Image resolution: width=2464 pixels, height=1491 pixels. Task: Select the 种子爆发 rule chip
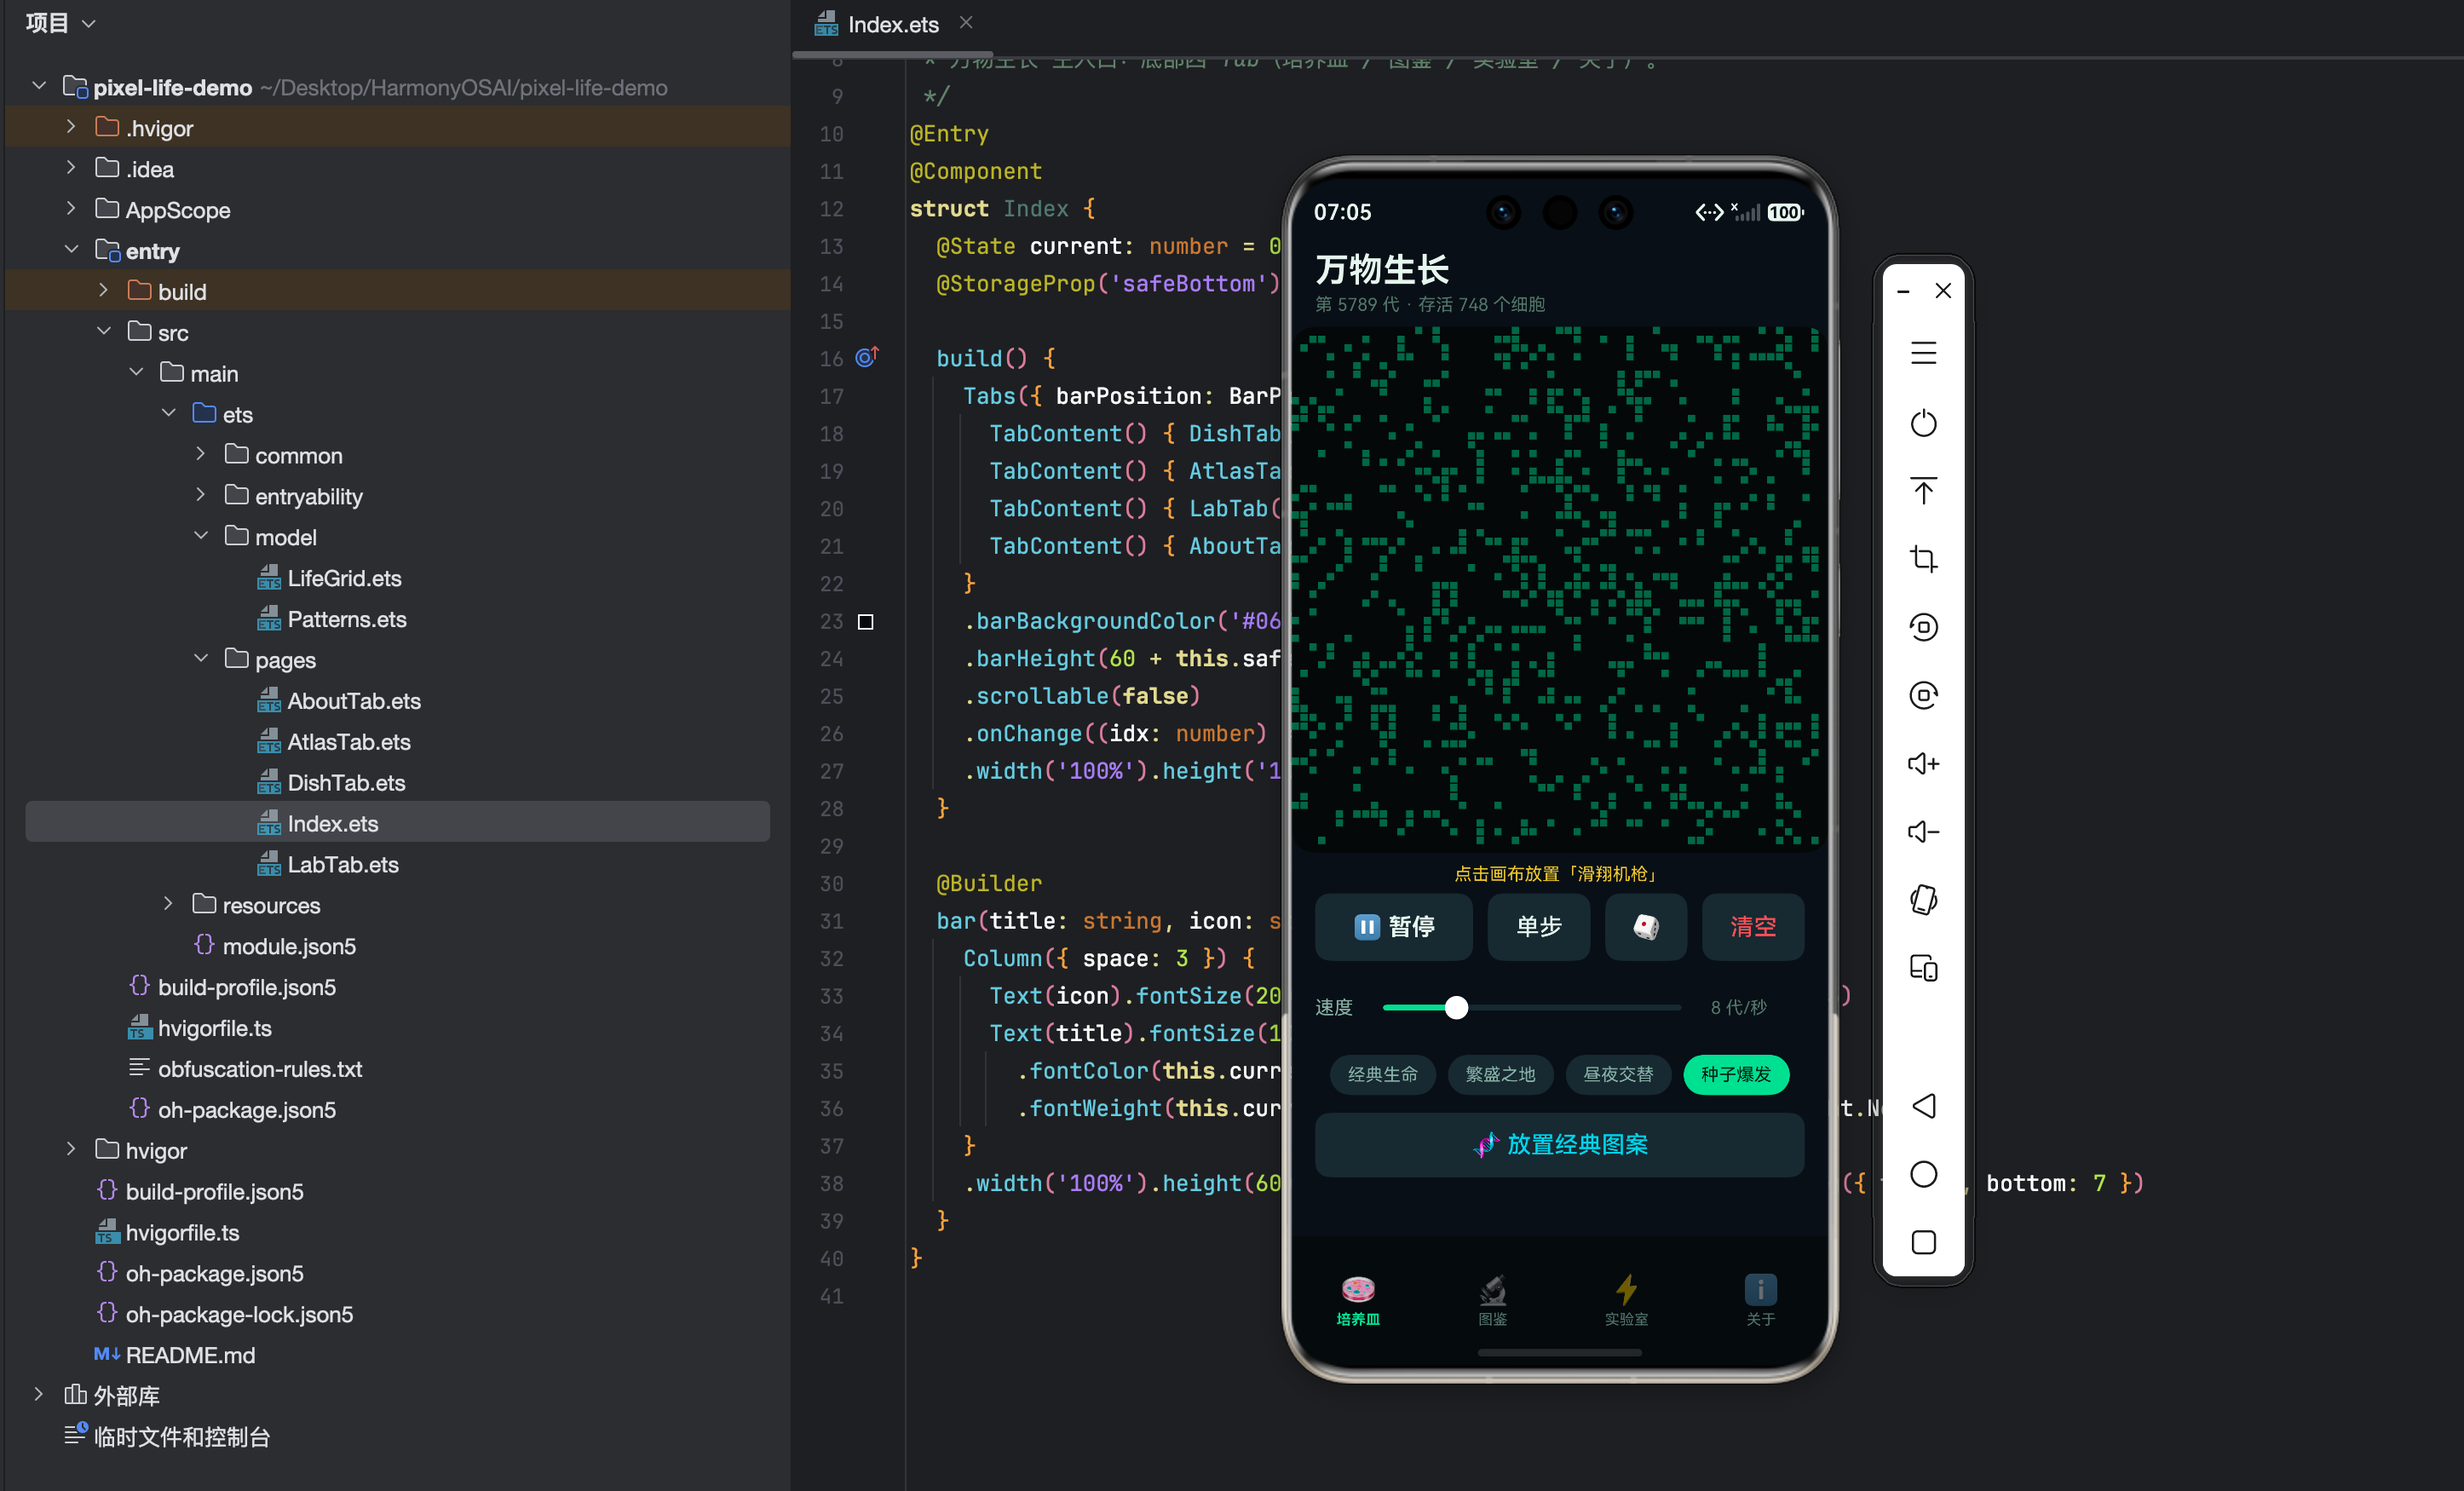tap(1736, 1075)
